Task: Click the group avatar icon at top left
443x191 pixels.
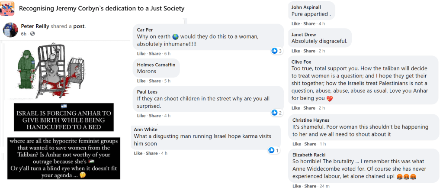Action: tap(9, 8)
